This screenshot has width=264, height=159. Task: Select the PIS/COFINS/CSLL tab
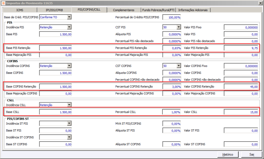click(89, 10)
